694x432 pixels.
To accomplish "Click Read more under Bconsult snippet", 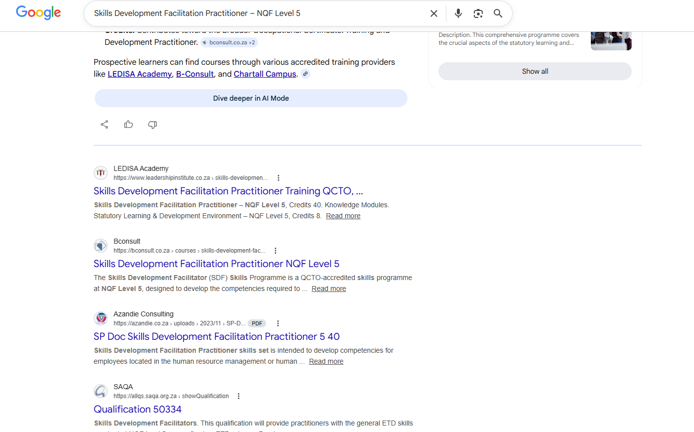I will point(329,288).
